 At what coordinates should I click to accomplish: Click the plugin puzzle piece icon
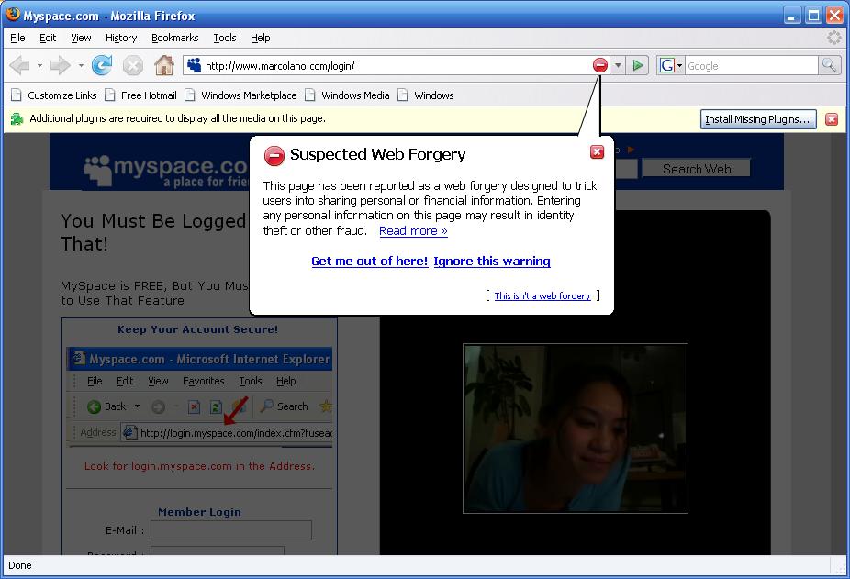coord(17,118)
